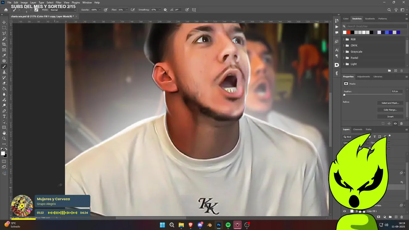
Task: Open the Paragraph panel icon
Action: pos(336,56)
